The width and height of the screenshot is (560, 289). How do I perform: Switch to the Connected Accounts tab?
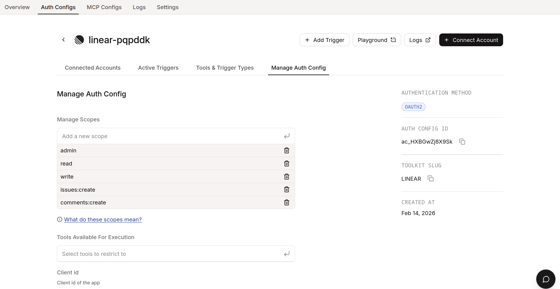[x=92, y=68]
